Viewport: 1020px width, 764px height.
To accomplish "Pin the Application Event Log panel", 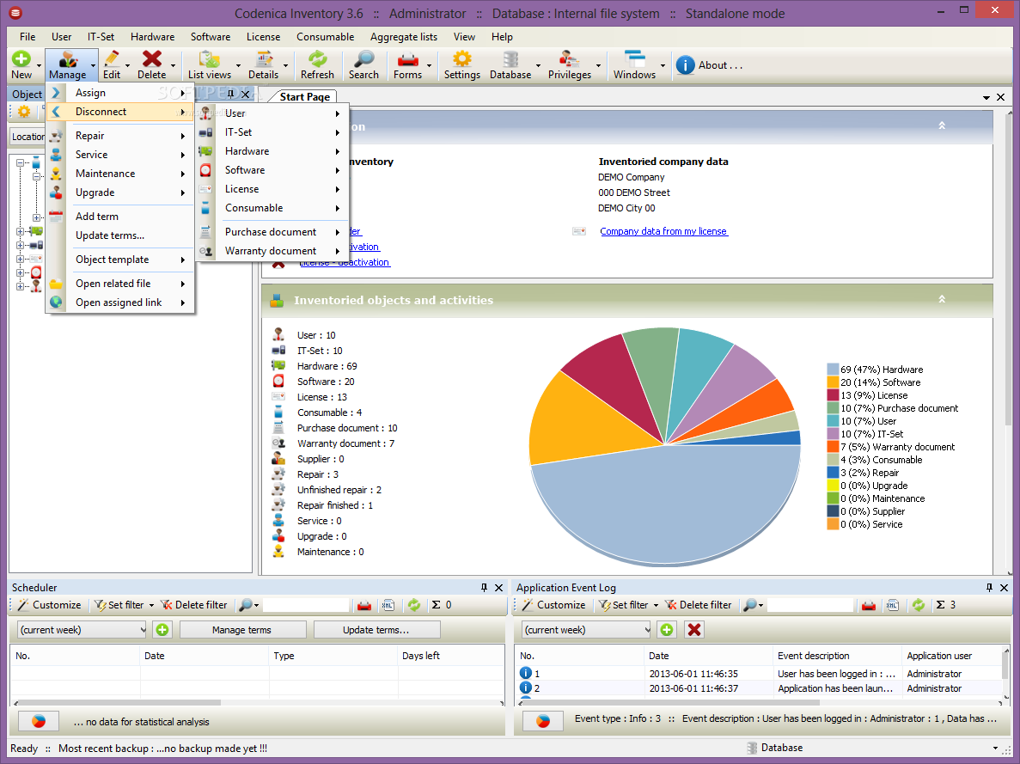I will click(x=989, y=588).
